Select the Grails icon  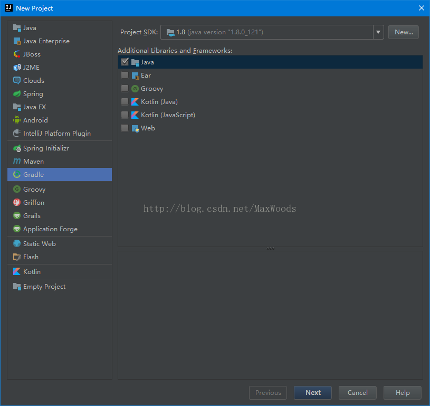17,215
